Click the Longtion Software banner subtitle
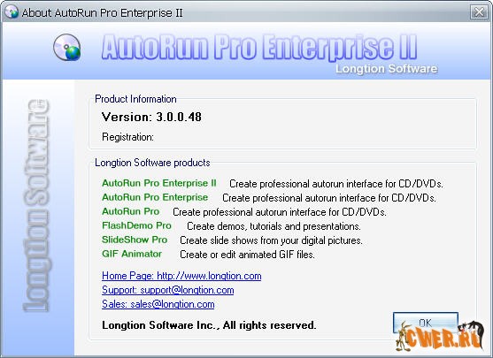 [387, 69]
